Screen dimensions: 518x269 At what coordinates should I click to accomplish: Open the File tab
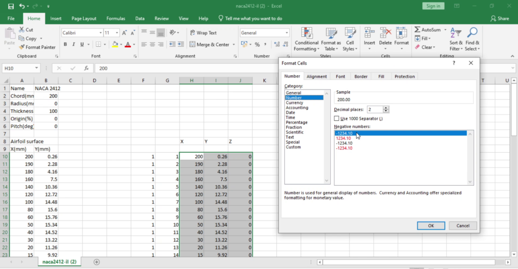(11, 19)
